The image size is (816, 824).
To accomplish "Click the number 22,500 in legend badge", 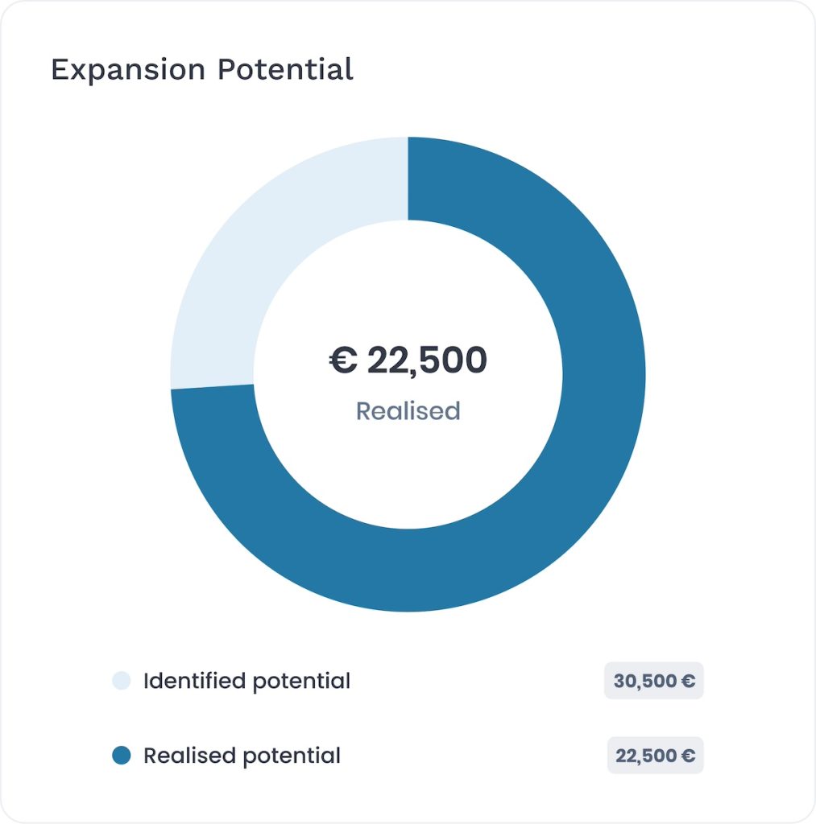I will 647,756.
